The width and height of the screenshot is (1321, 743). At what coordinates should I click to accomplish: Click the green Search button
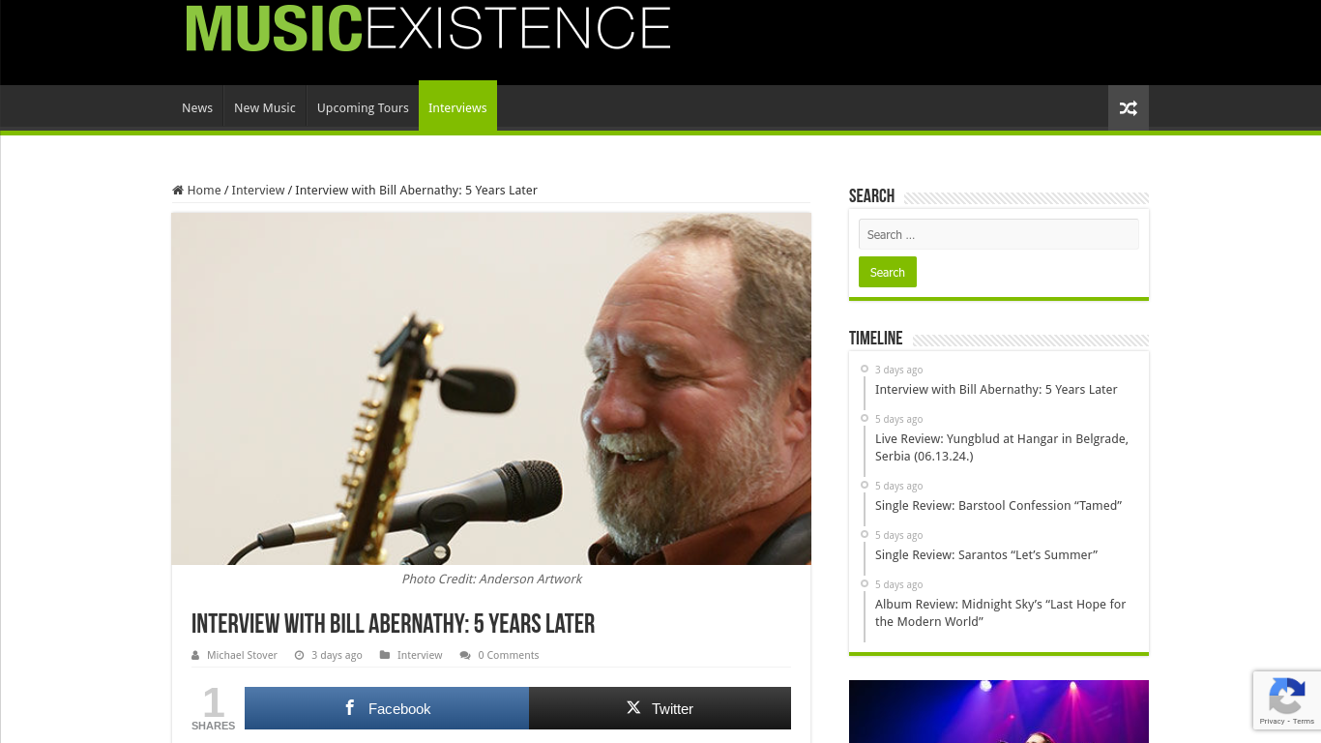887,272
